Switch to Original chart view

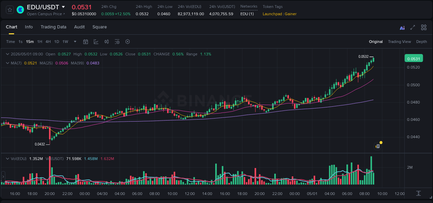(376, 42)
